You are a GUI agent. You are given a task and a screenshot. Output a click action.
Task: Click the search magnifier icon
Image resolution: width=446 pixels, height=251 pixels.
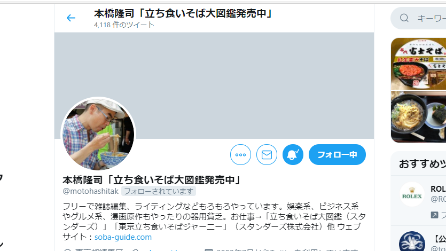tap(404, 18)
